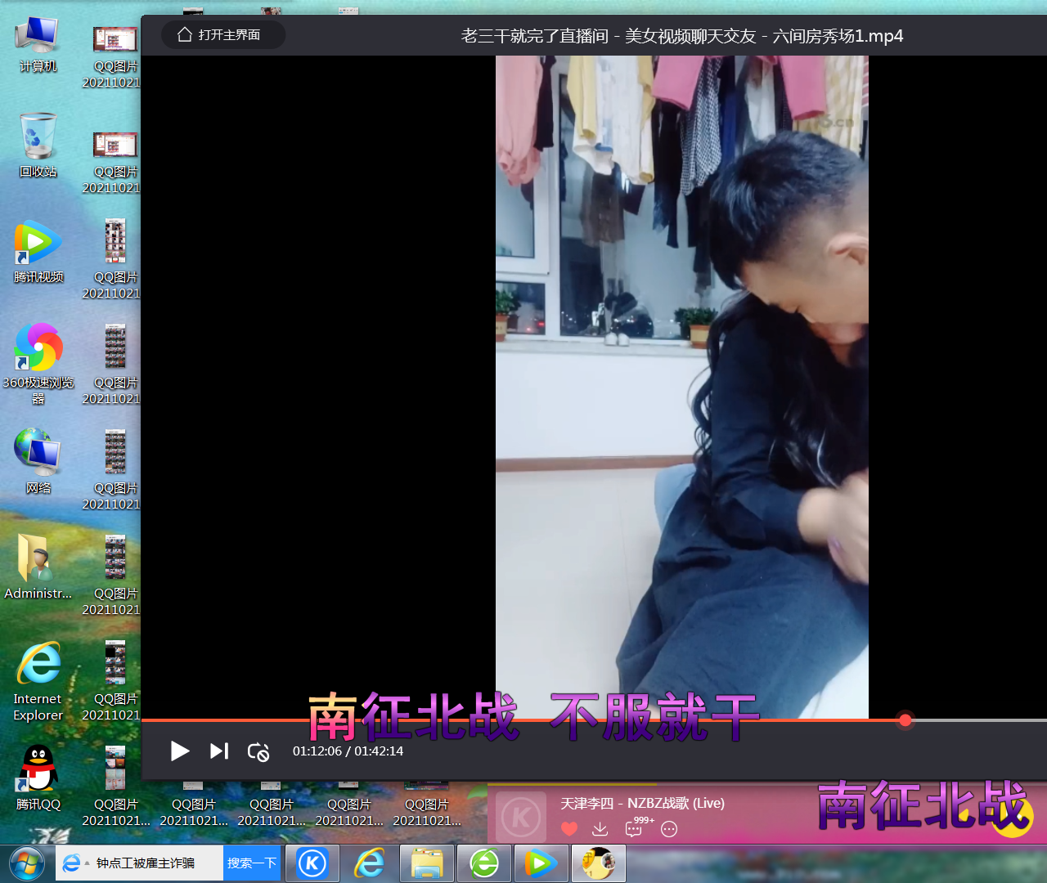Select the QQ图片 file beside 腾讯QQ
Screen dimensions: 1047x883
click(115, 787)
